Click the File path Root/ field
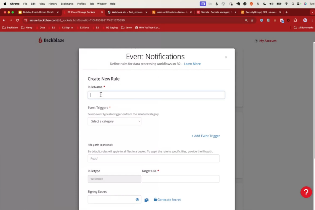The height and width of the screenshot is (210, 315). coord(153,159)
